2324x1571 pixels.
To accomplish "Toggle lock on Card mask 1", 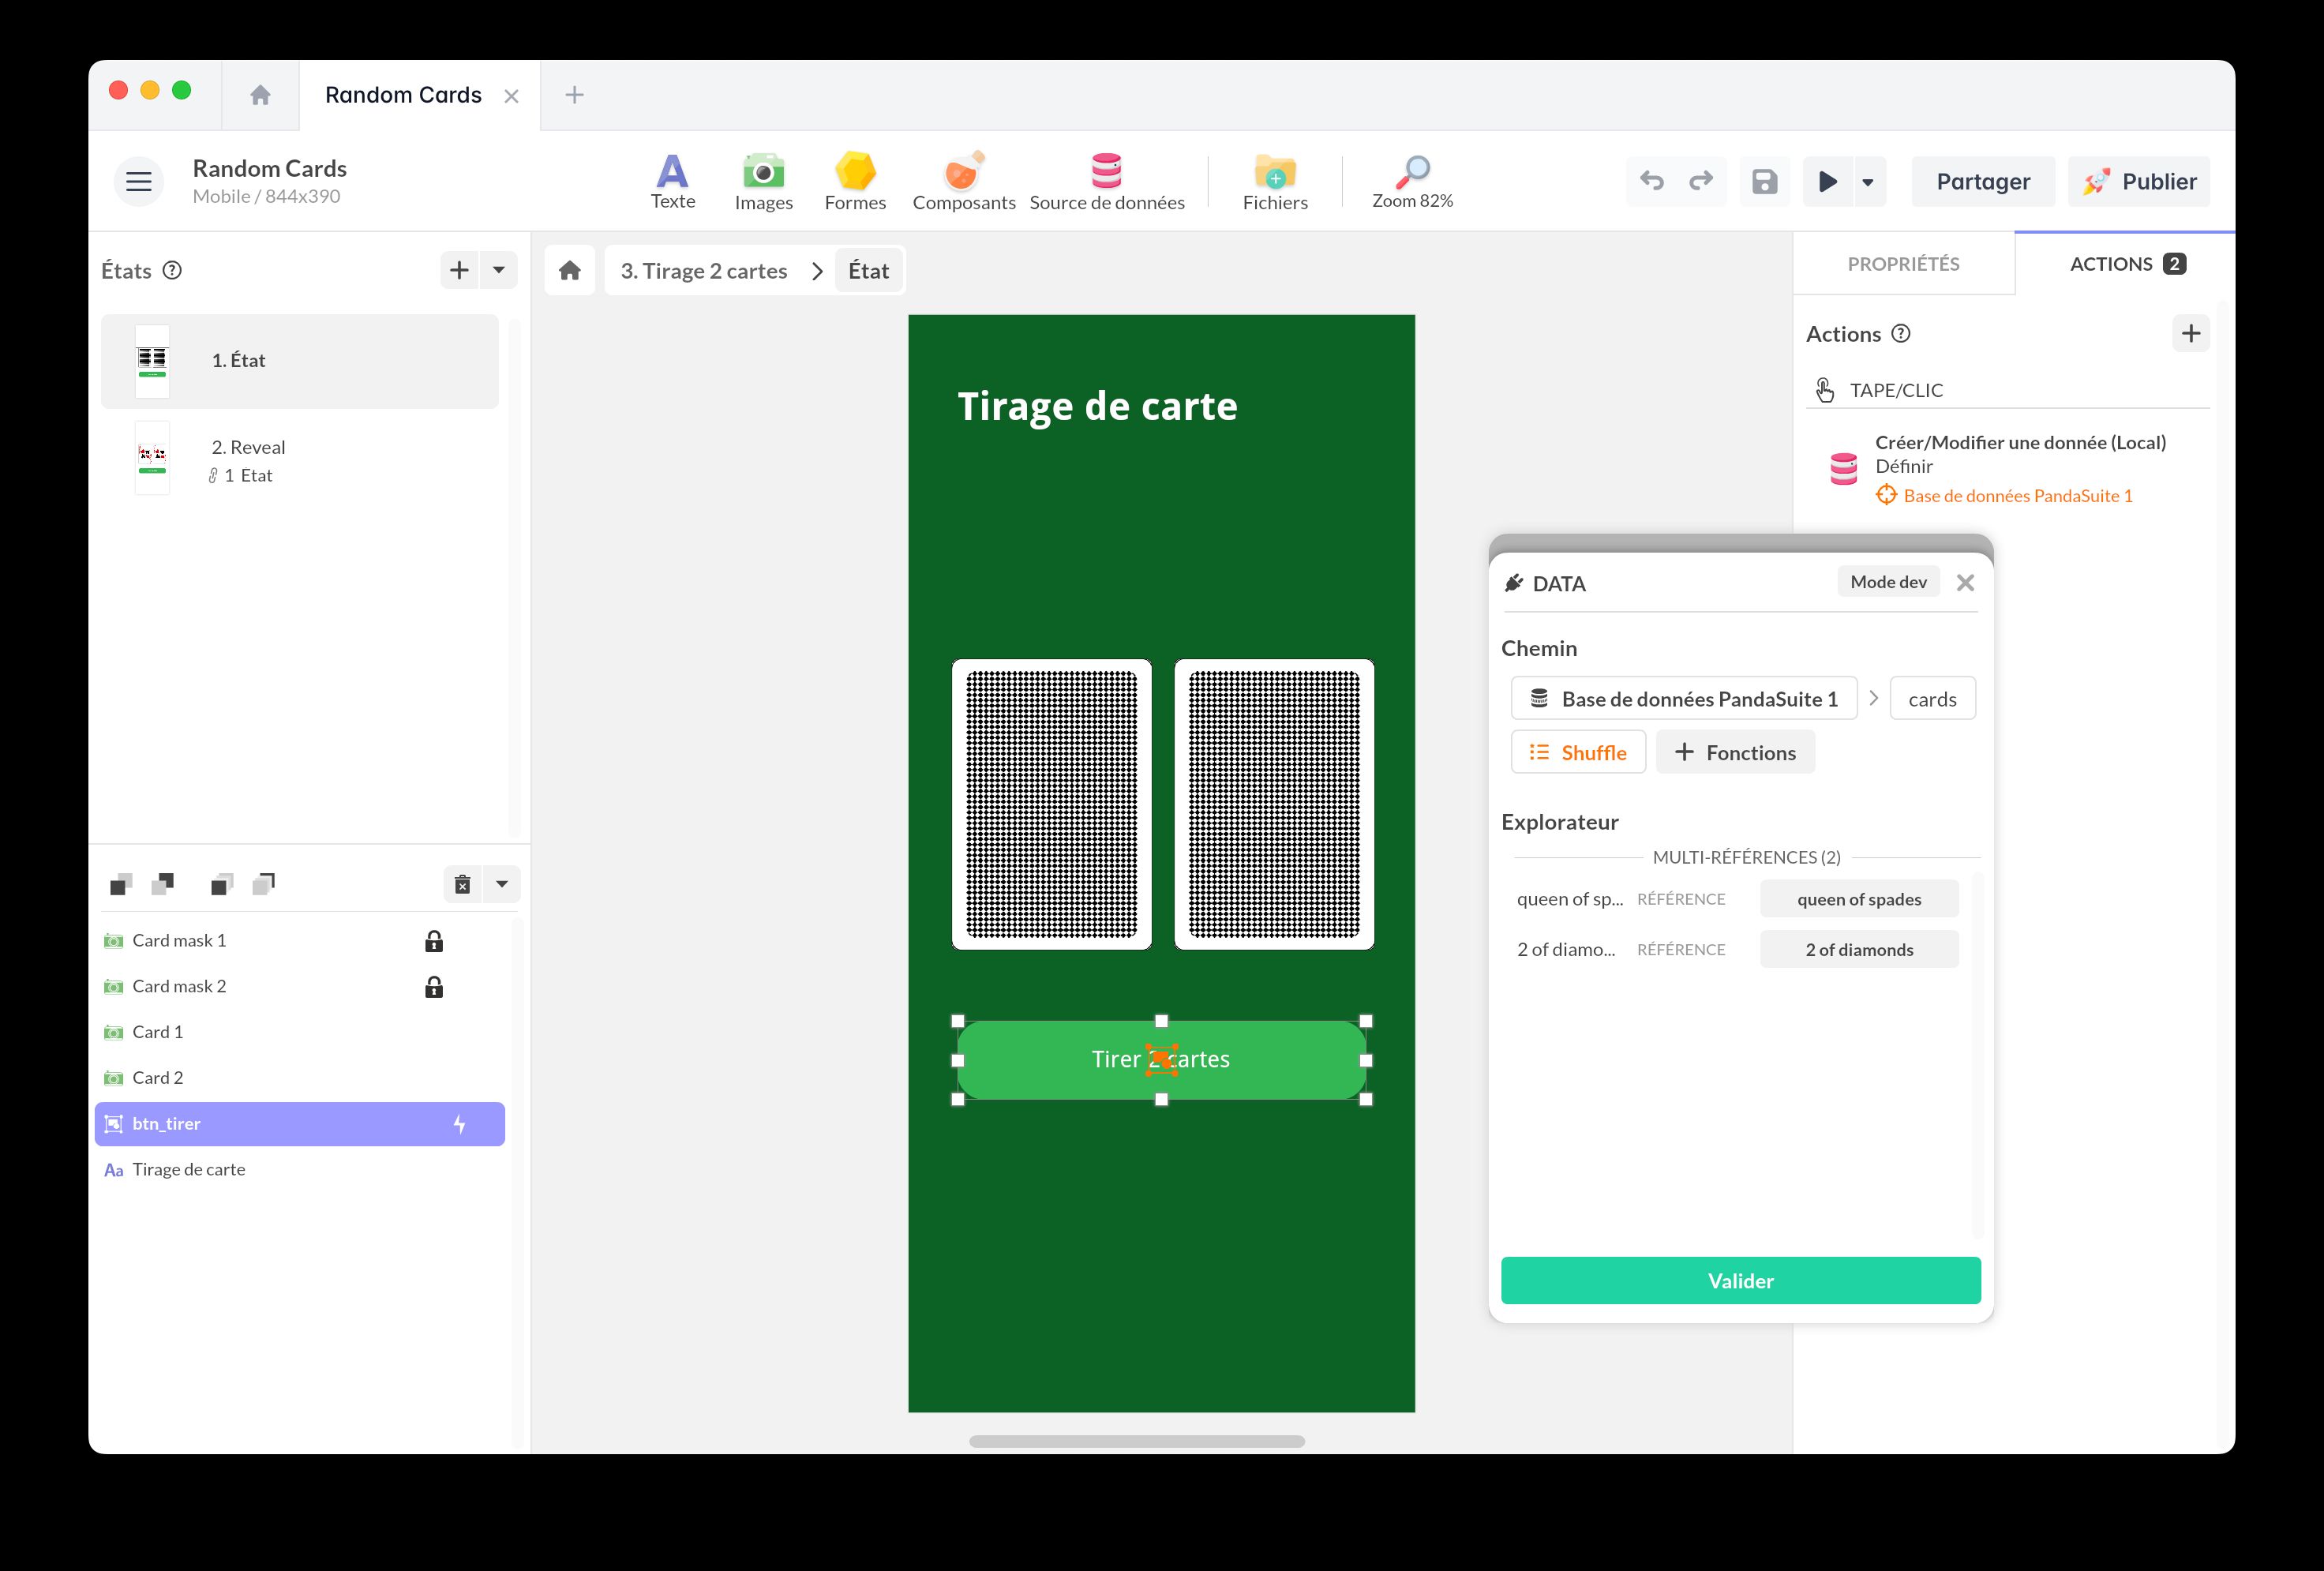I will tap(434, 941).
